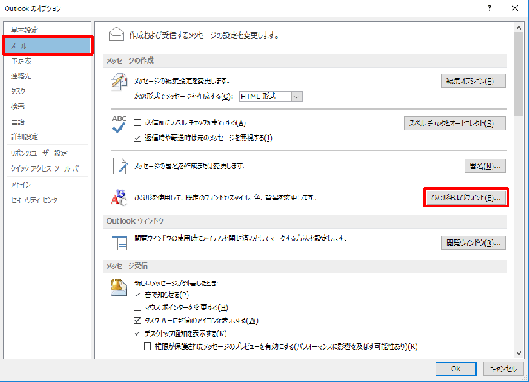529x382 pixels.
Task: Select 基本設定 in the left pane
Action: click(x=24, y=30)
